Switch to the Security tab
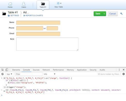 [x=93, y=70]
